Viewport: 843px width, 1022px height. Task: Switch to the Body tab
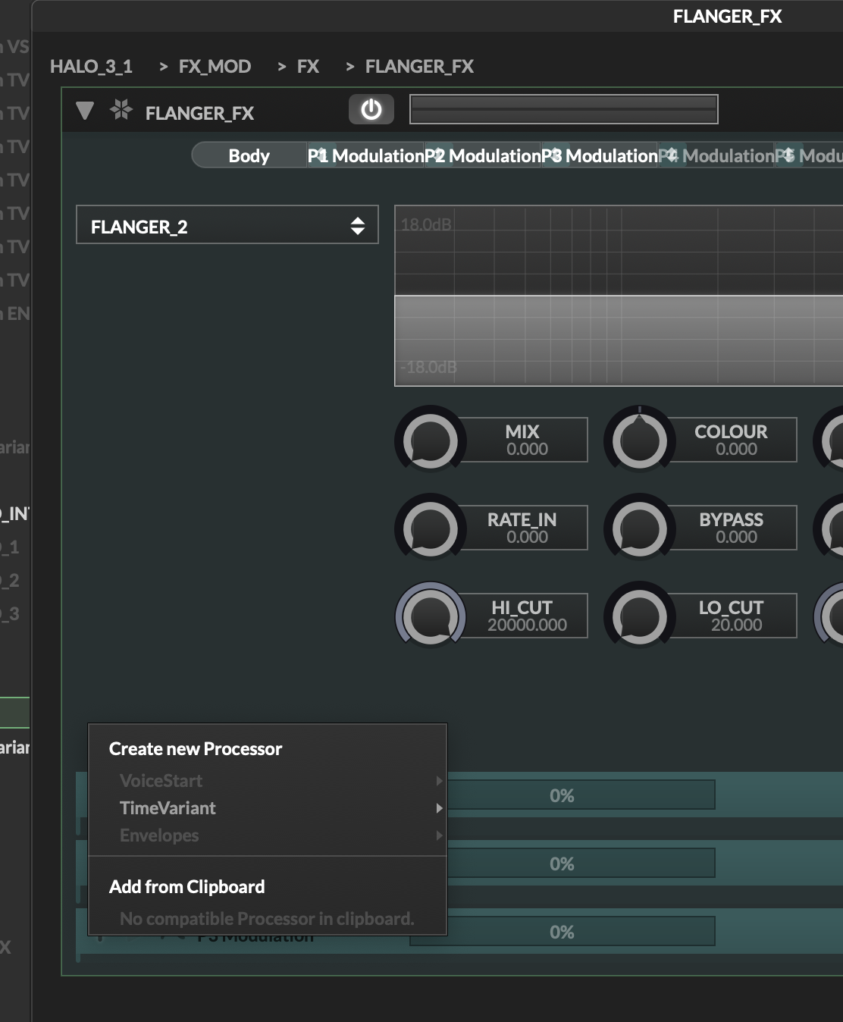coord(249,155)
